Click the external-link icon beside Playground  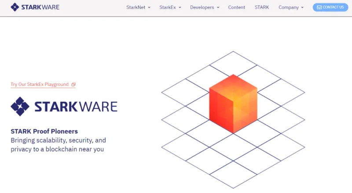pyautogui.click(x=73, y=84)
